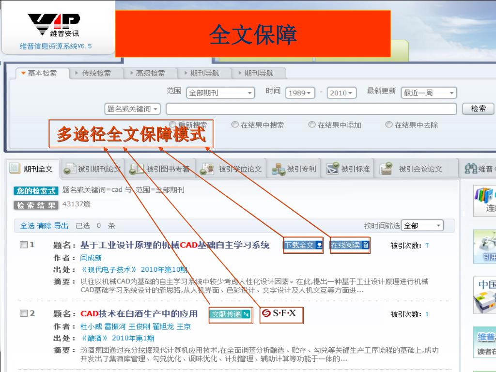
Task: Click author 杜小威
Action: tap(91, 326)
